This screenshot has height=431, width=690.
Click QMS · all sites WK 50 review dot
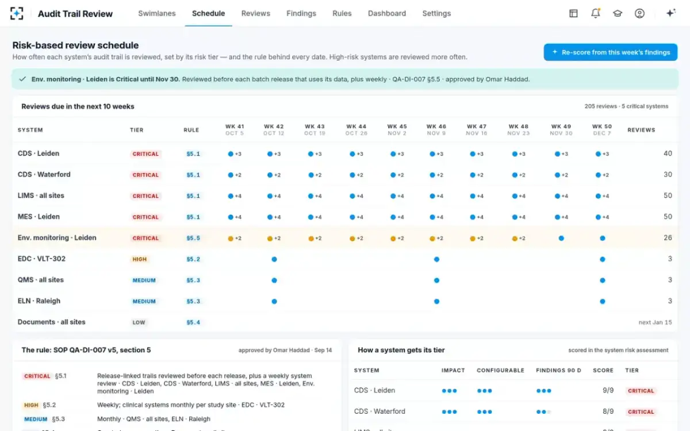coord(603,280)
